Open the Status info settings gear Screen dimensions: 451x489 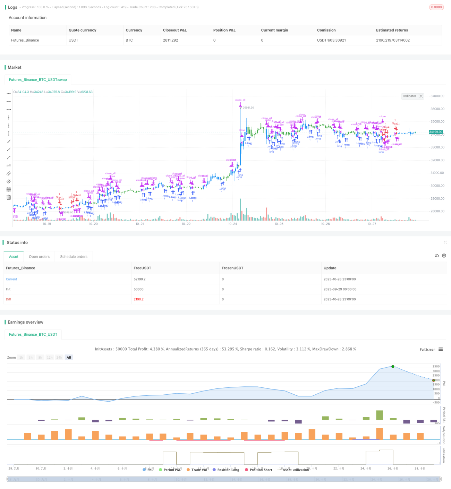pos(444,256)
